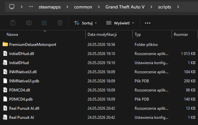The height and width of the screenshot is (125, 198).
Task: Select the Real Pursuit AI.dll file name
Action: [24, 108]
